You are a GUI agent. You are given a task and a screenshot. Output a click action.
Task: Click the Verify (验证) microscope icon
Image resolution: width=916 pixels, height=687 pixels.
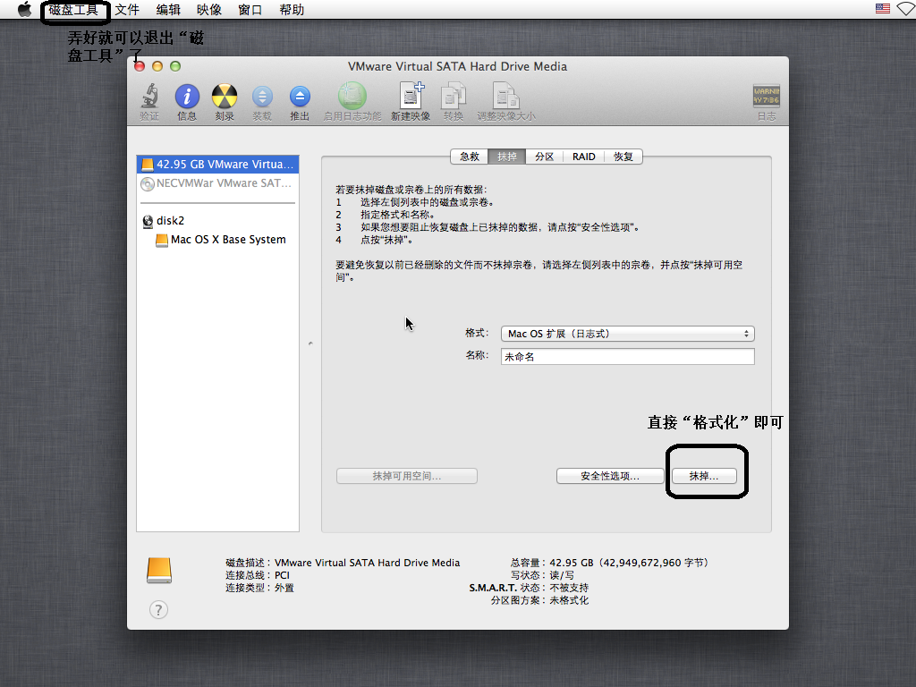[x=150, y=96]
